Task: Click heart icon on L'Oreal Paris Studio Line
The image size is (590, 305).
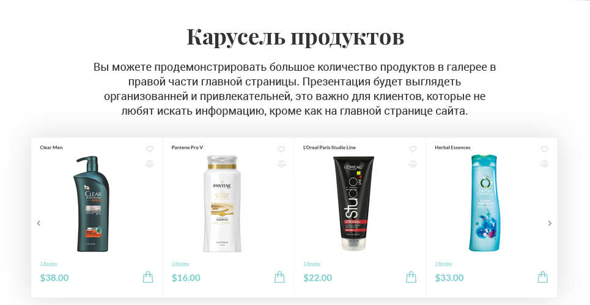Action: click(413, 149)
